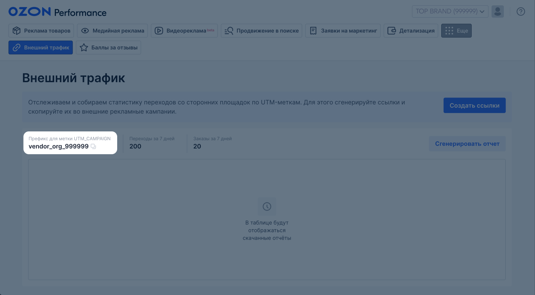Click the Переходы за 7 дней value 200
The image size is (535, 295).
[135, 146]
